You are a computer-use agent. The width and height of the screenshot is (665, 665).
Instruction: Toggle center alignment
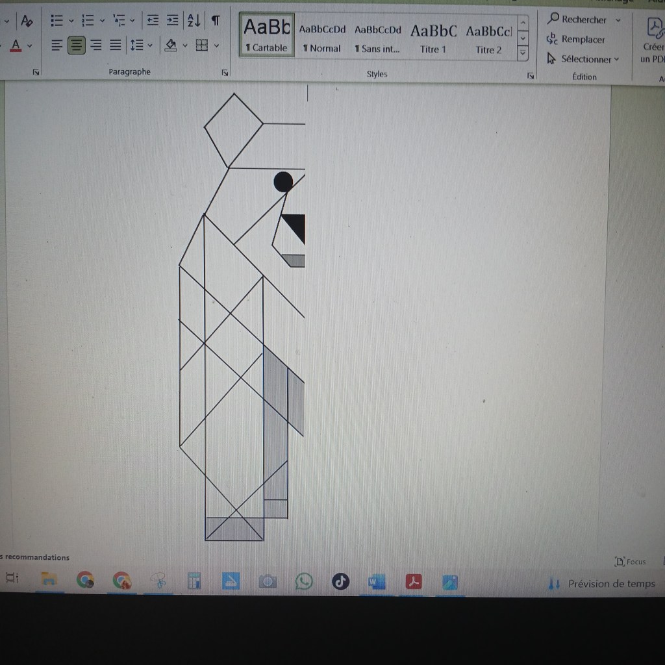pyautogui.click(x=77, y=45)
